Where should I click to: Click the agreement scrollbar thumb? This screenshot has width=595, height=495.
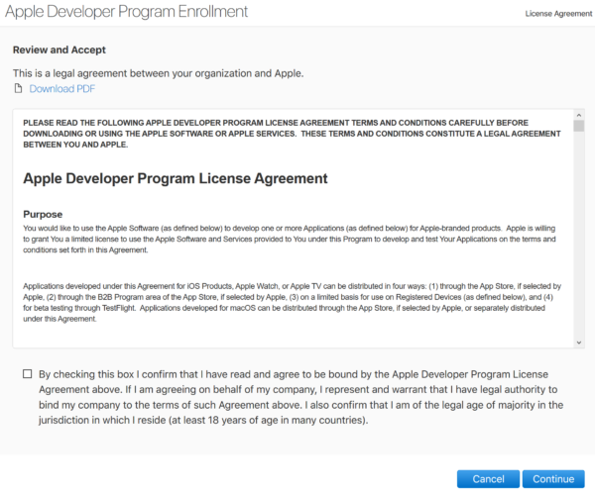[x=579, y=126]
